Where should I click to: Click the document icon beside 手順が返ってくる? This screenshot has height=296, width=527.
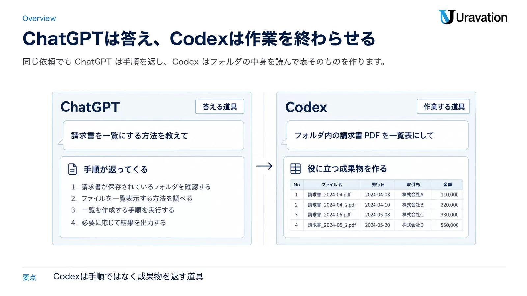coord(72,169)
